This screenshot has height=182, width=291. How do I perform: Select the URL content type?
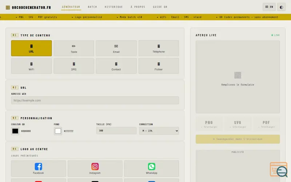[x=31, y=48]
